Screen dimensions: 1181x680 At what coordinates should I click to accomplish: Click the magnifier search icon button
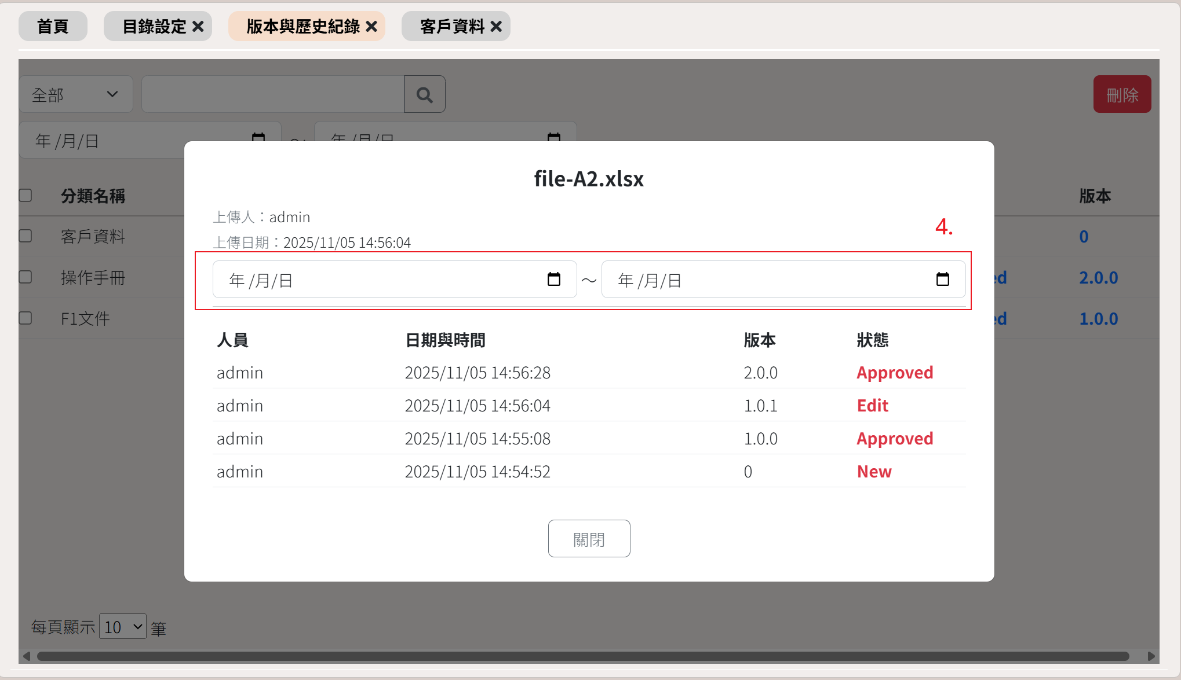[x=424, y=94]
